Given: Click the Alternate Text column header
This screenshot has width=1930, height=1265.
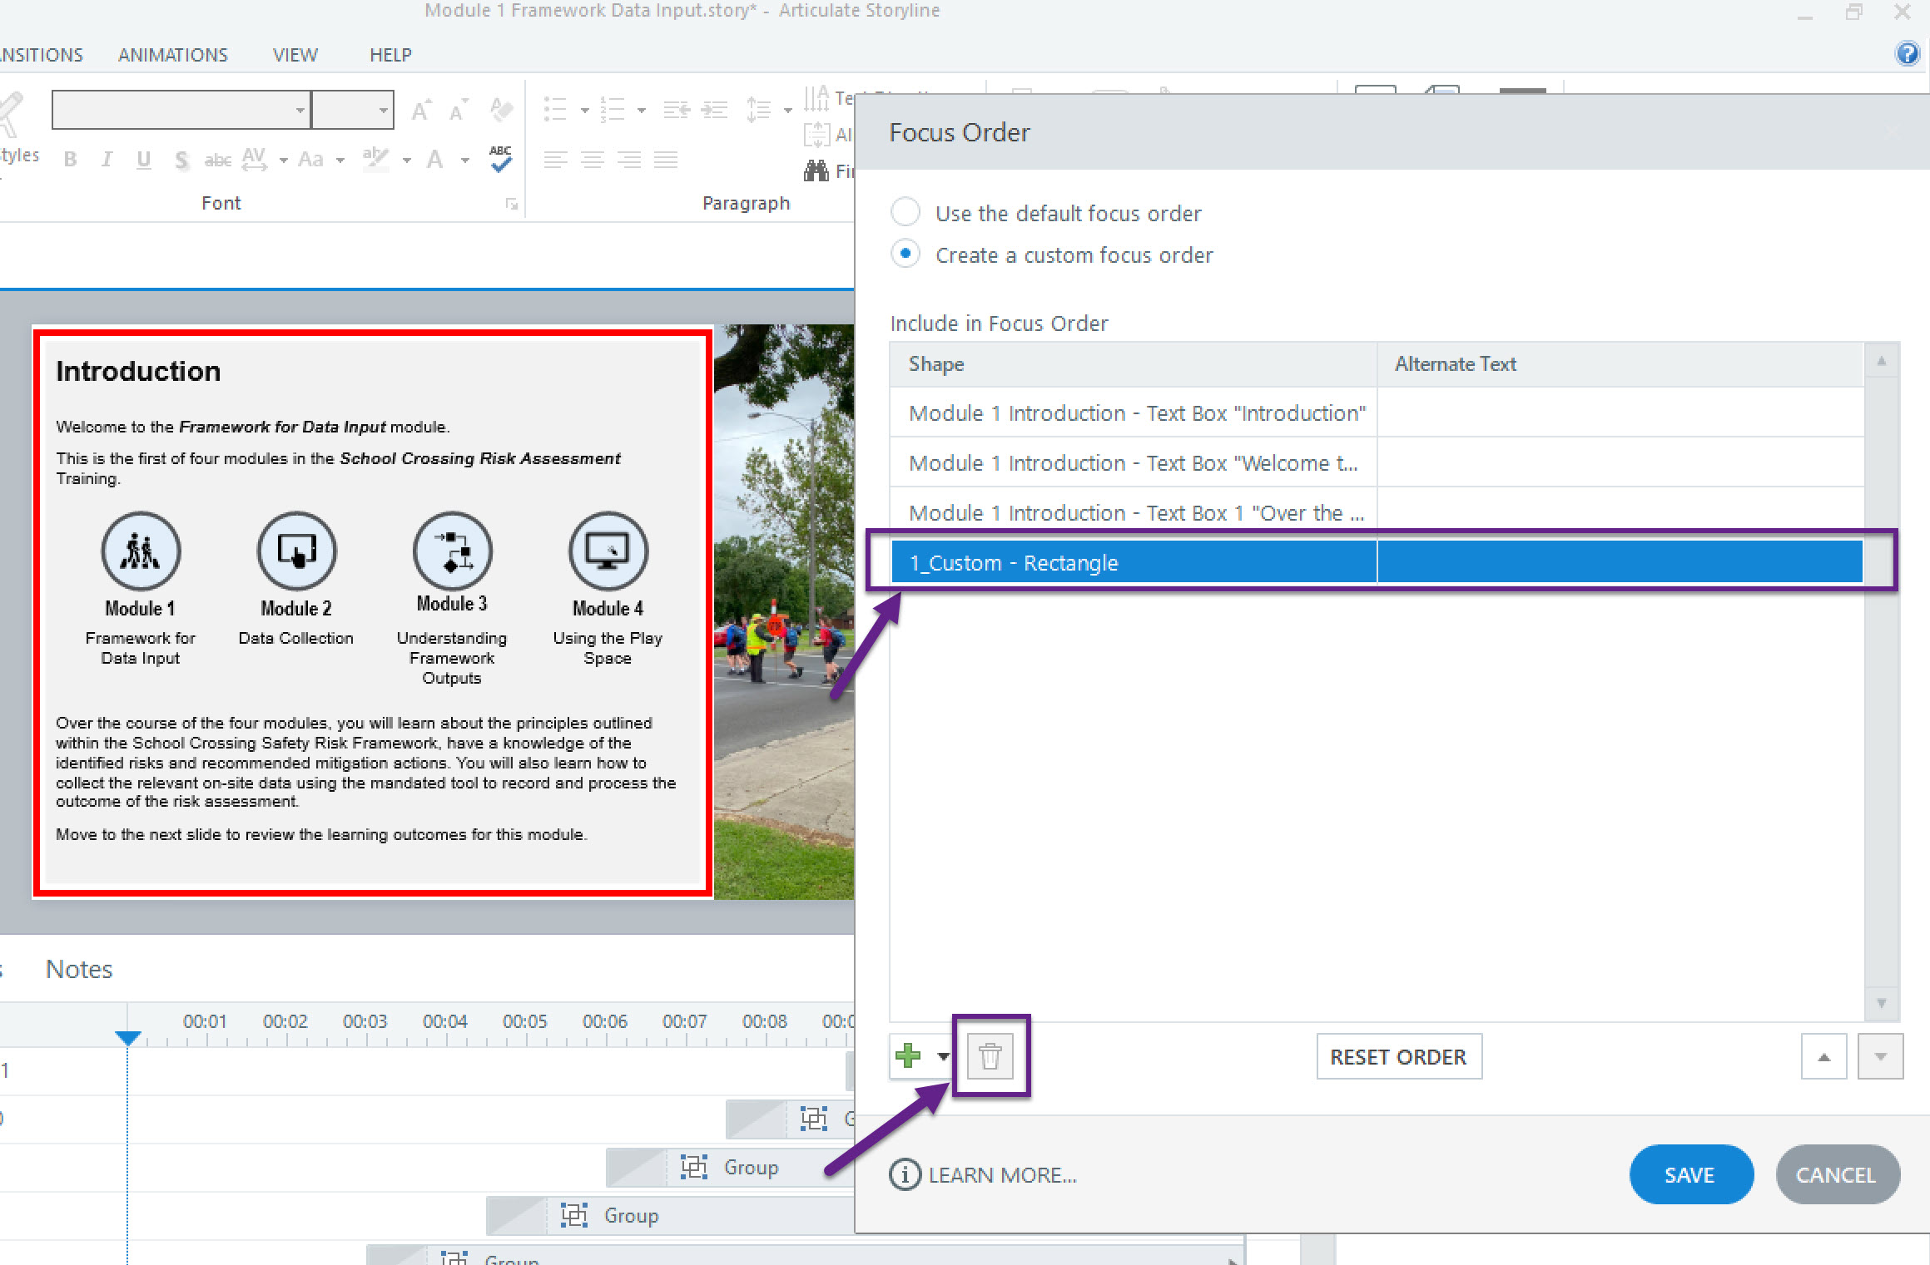Looking at the screenshot, I should [1620, 364].
